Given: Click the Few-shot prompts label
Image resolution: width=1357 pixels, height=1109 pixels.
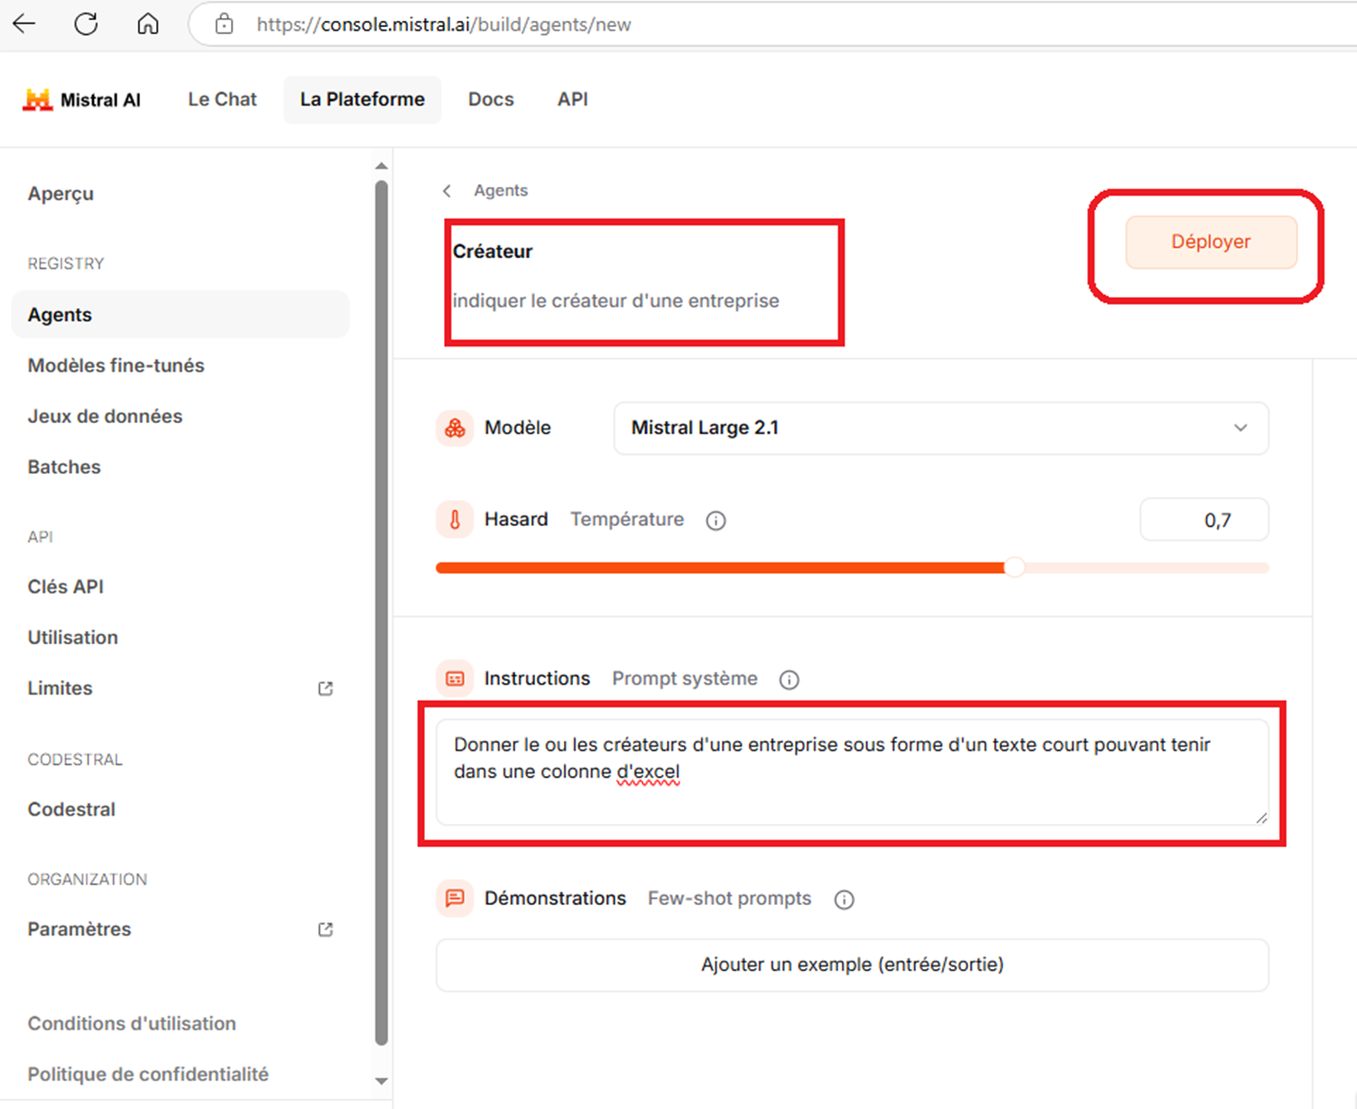Looking at the screenshot, I should pos(729,899).
